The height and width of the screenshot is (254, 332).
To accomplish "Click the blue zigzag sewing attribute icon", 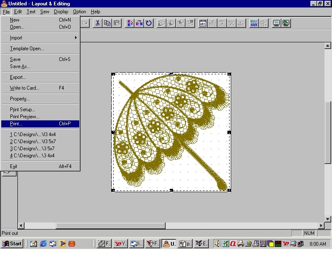I will pyautogui.click(x=254, y=23).
